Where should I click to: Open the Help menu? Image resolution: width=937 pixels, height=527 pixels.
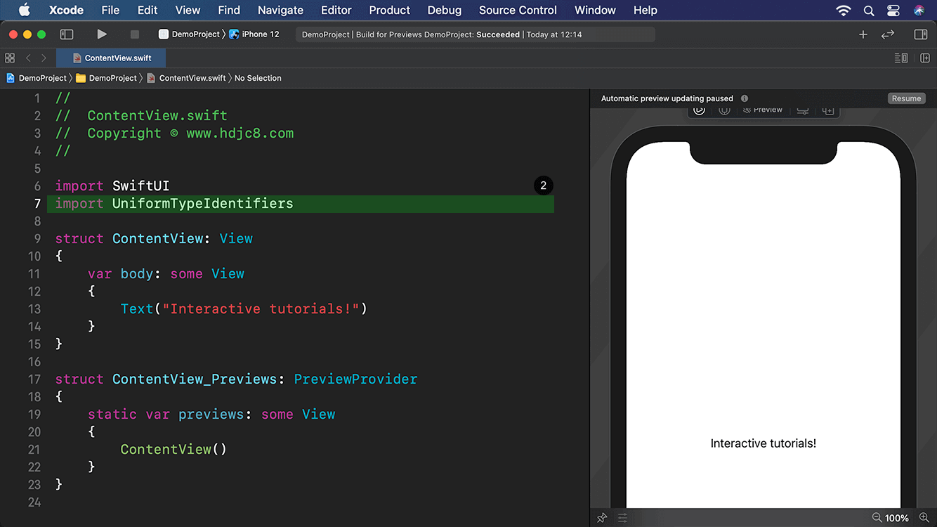(x=645, y=10)
